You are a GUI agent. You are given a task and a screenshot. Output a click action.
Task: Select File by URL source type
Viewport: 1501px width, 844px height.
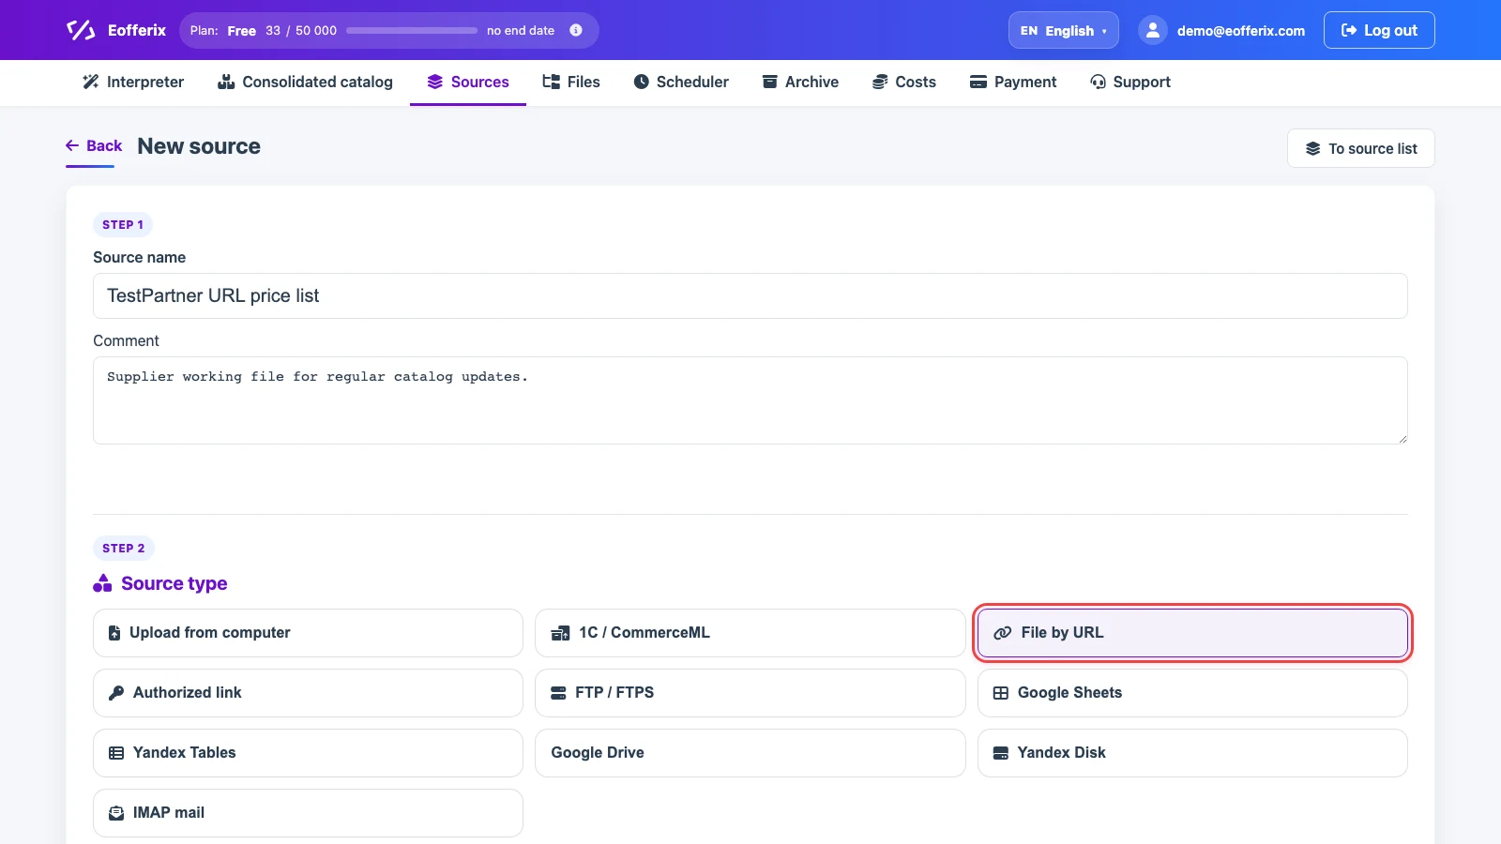coord(1192,633)
